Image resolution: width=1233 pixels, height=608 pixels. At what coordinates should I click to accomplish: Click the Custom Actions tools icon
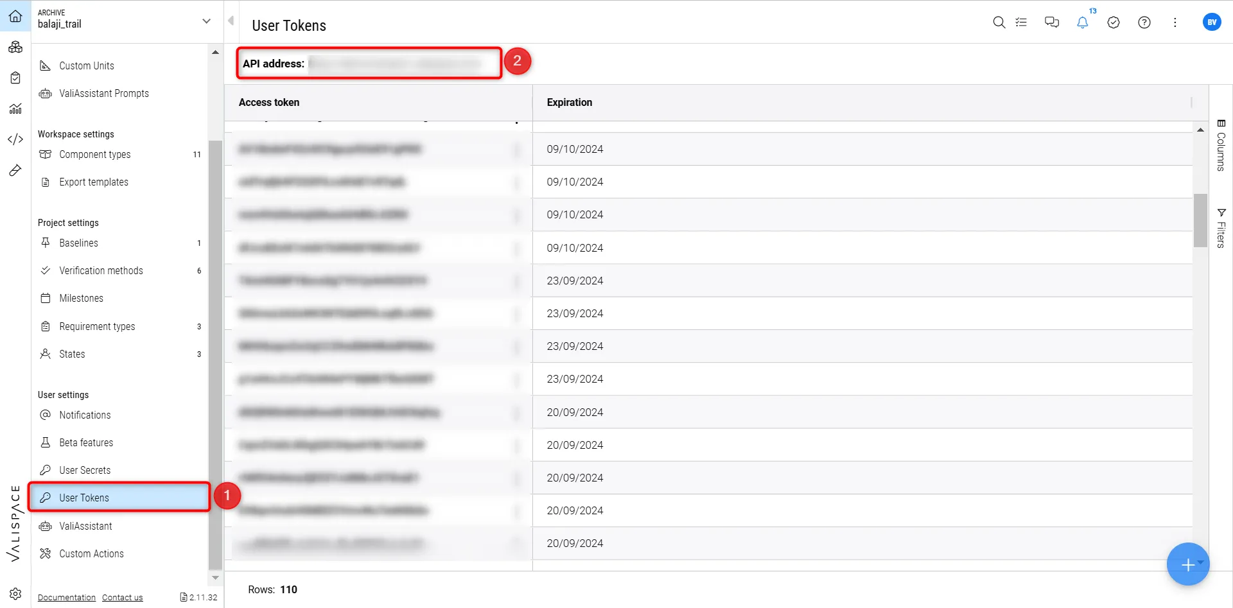click(x=45, y=553)
